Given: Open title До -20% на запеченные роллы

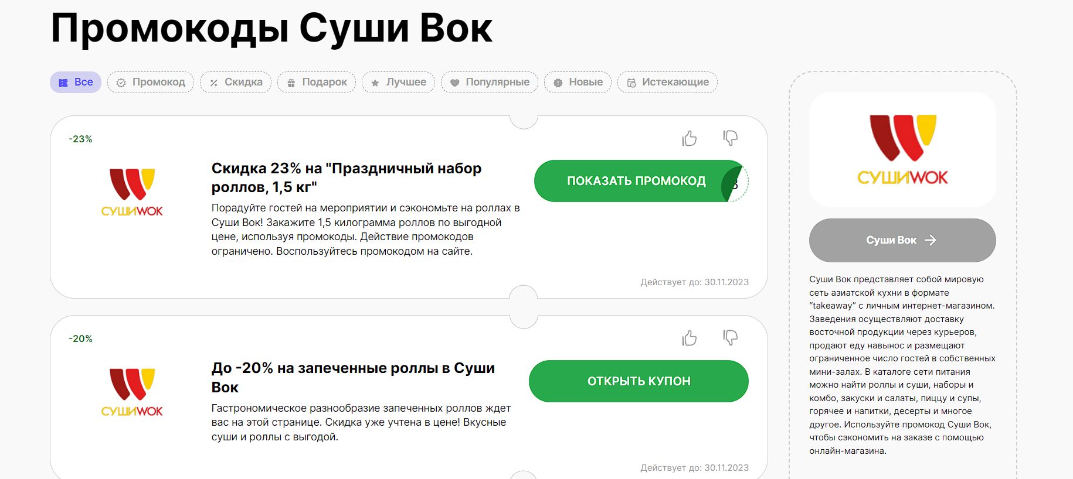Looking at the screenshot, I should point(353,378).
